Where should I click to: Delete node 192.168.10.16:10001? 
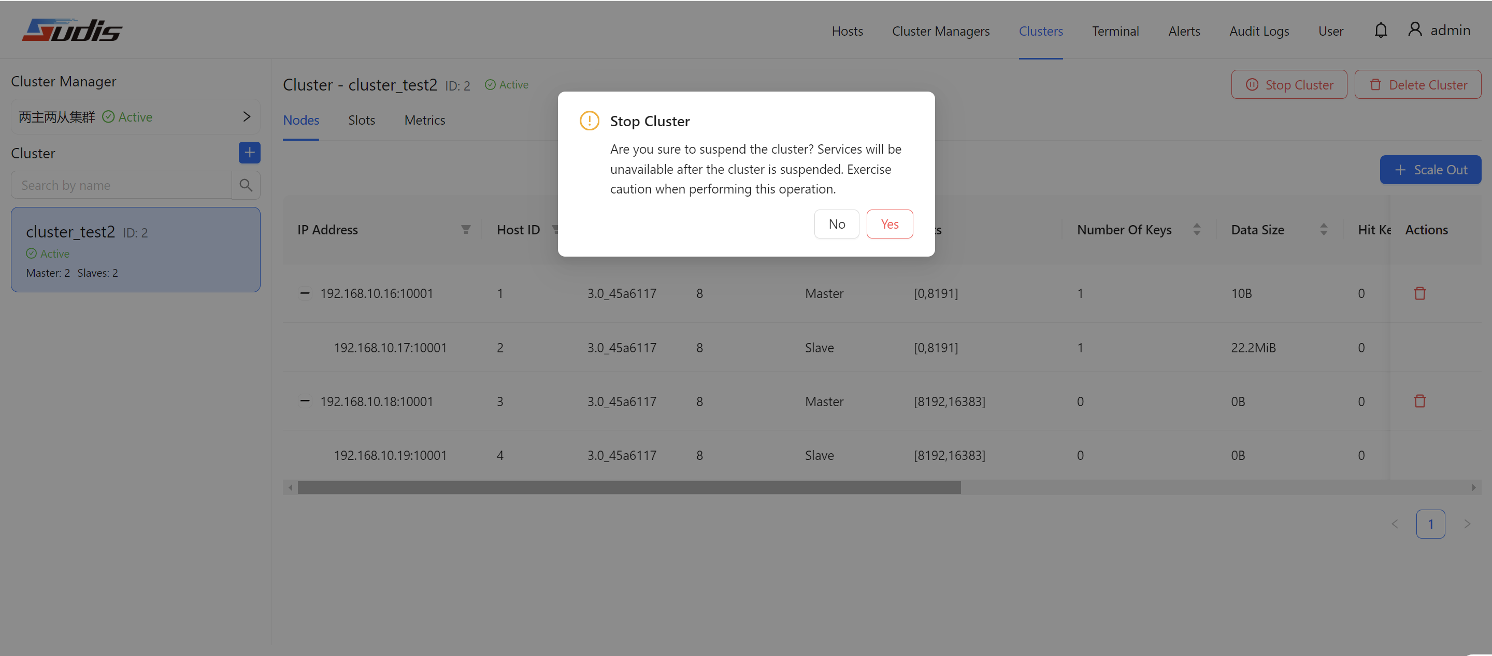(1419, 293)
